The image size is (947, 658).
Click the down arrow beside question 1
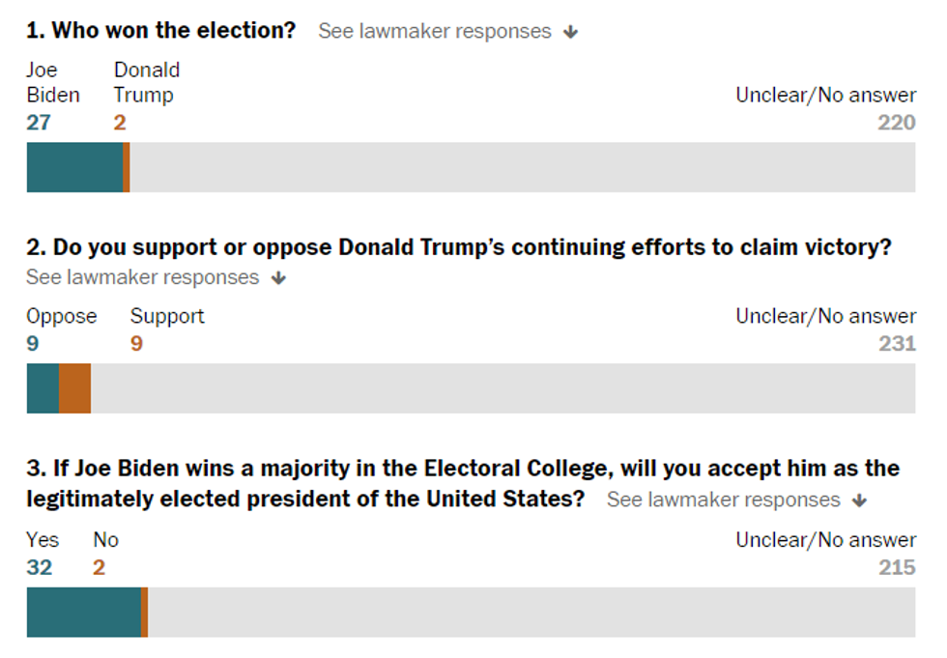(571, 32)
